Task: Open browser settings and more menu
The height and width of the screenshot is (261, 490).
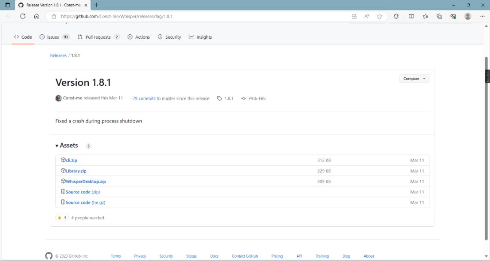Action: point(482,16)
